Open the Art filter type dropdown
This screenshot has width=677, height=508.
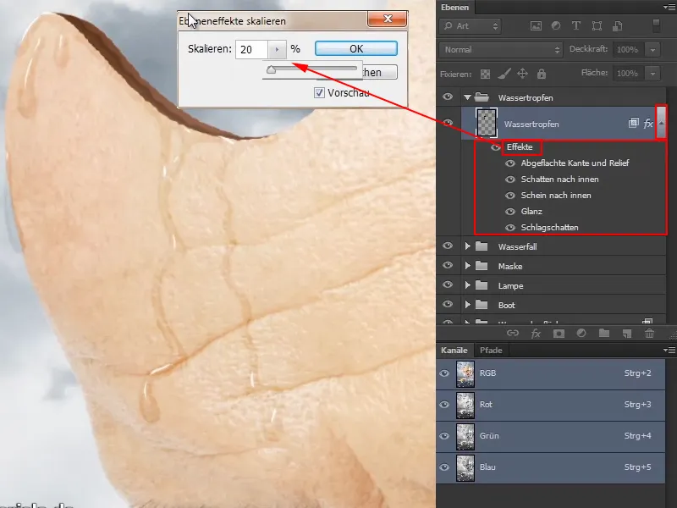(x=471, y=26)
